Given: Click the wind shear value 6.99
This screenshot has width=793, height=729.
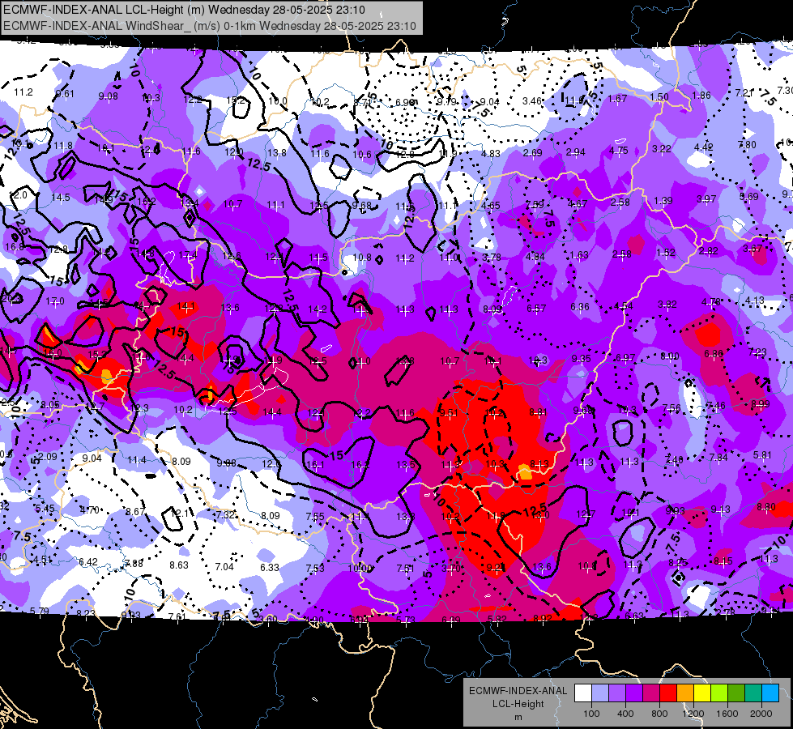Looking at the screenshot, I should [x=404, y=102].
